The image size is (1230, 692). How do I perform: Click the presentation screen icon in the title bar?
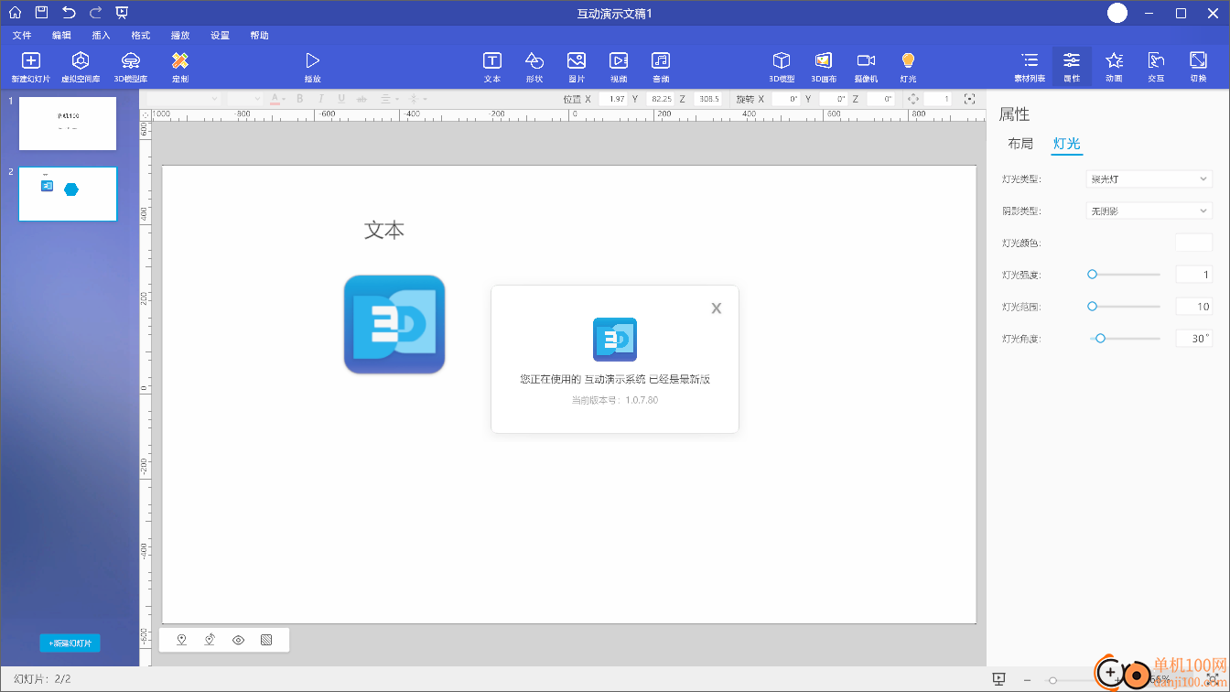point(123,13)
